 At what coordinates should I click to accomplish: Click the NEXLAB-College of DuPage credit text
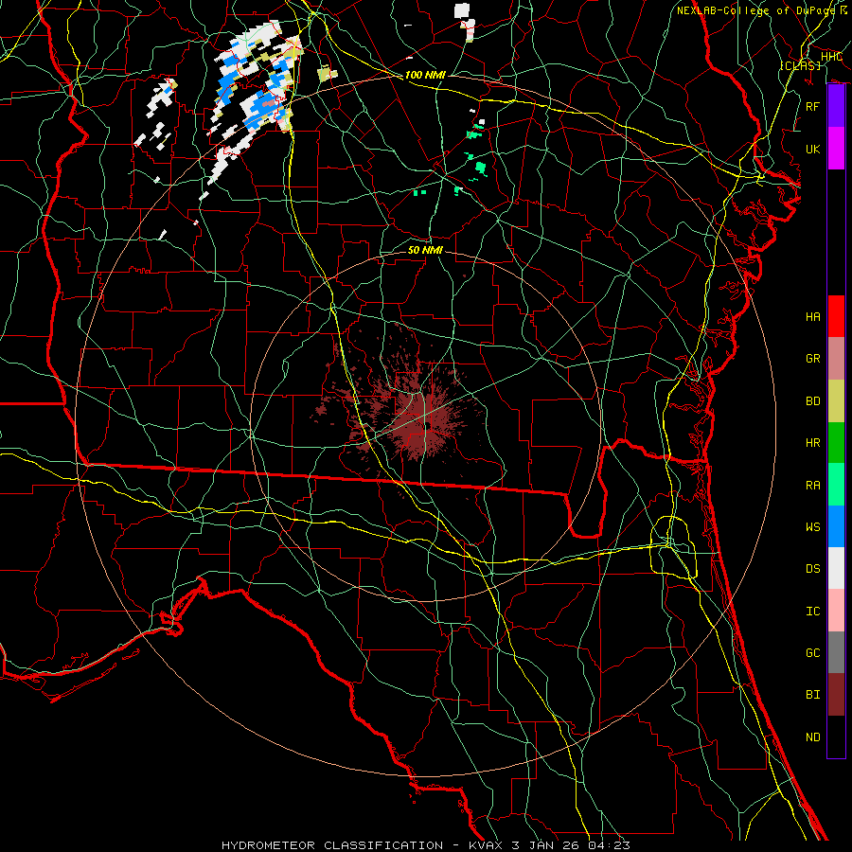click(754, 10)
